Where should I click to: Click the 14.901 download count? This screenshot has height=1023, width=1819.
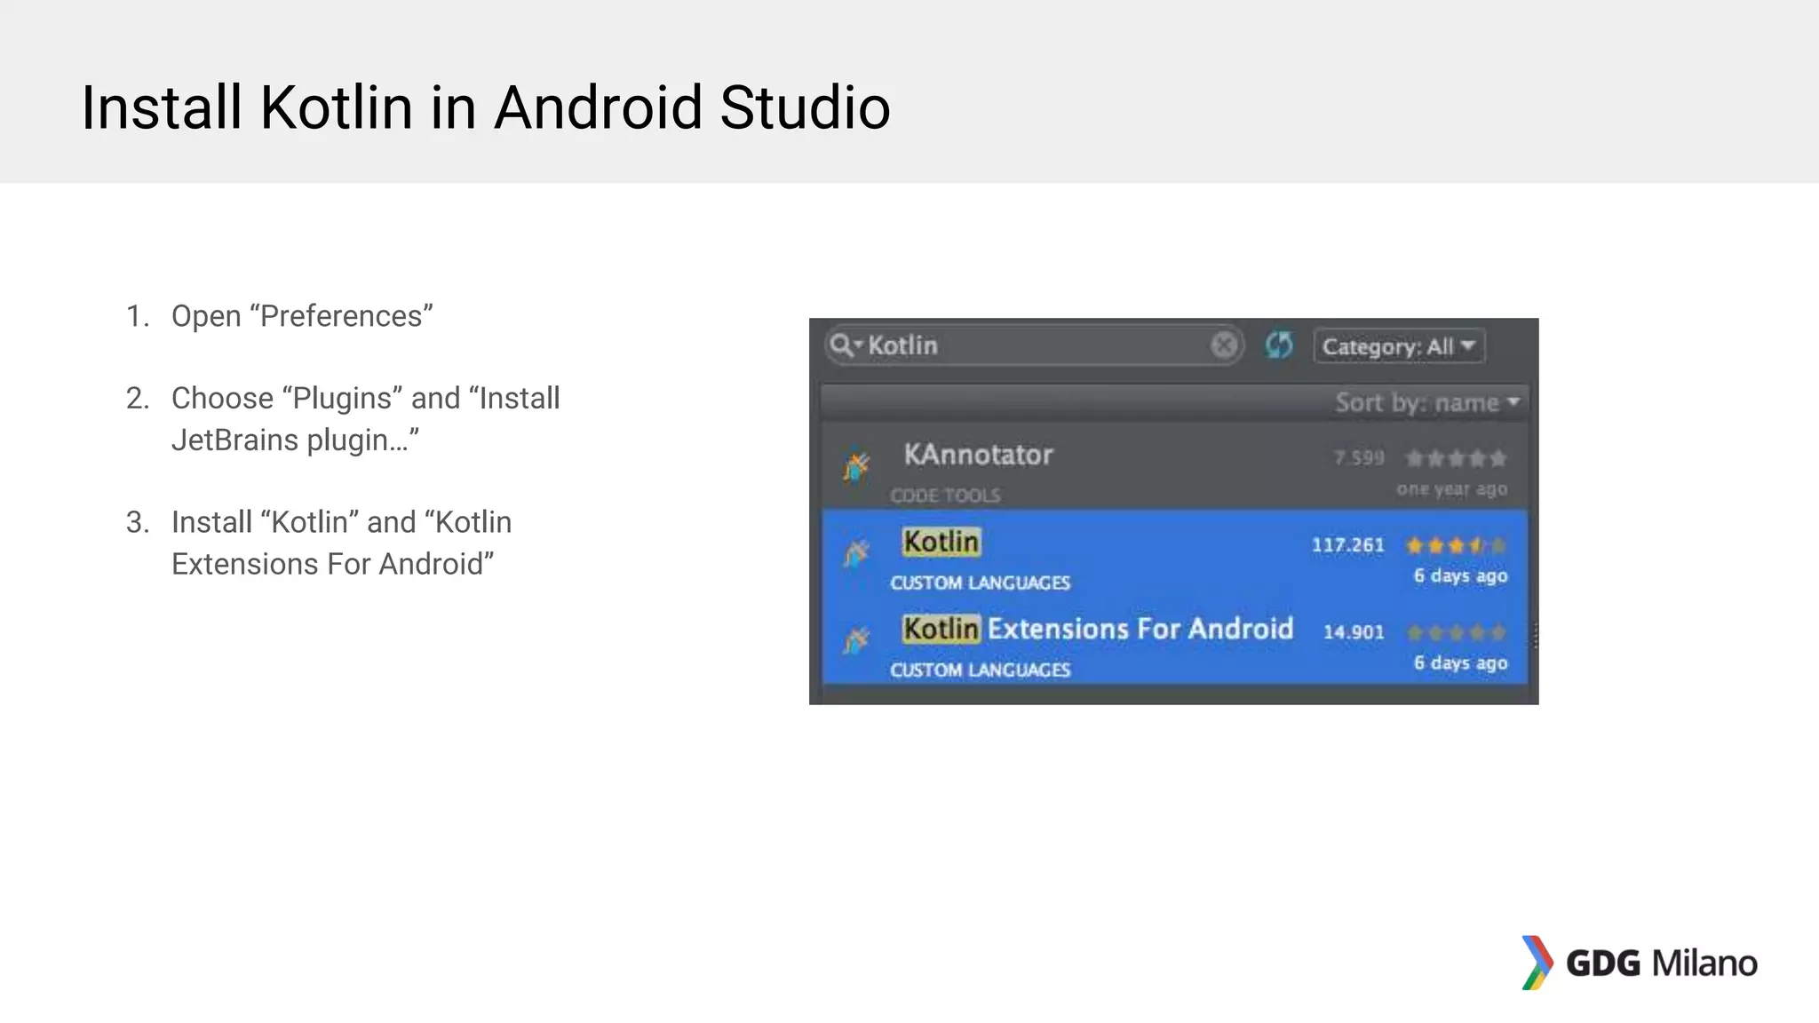click(1354, 631)
